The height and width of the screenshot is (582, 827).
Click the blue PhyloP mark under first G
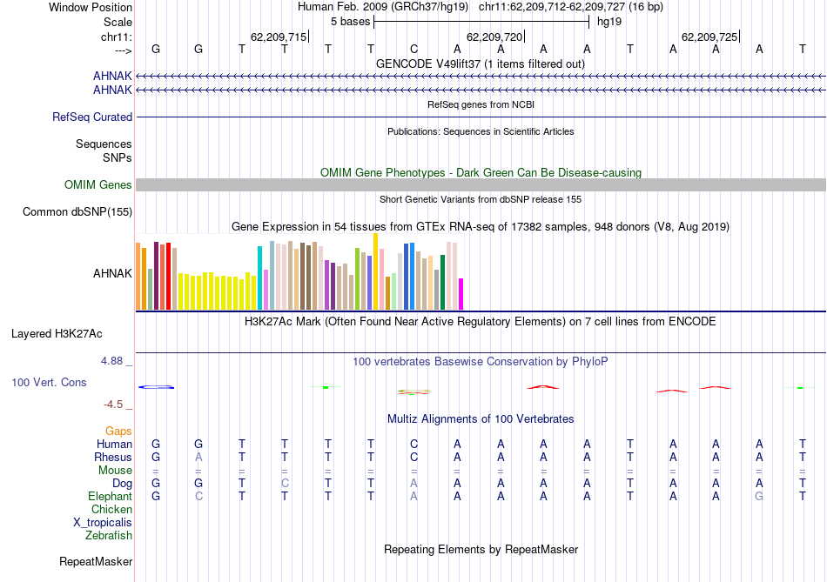pos(156,387)
